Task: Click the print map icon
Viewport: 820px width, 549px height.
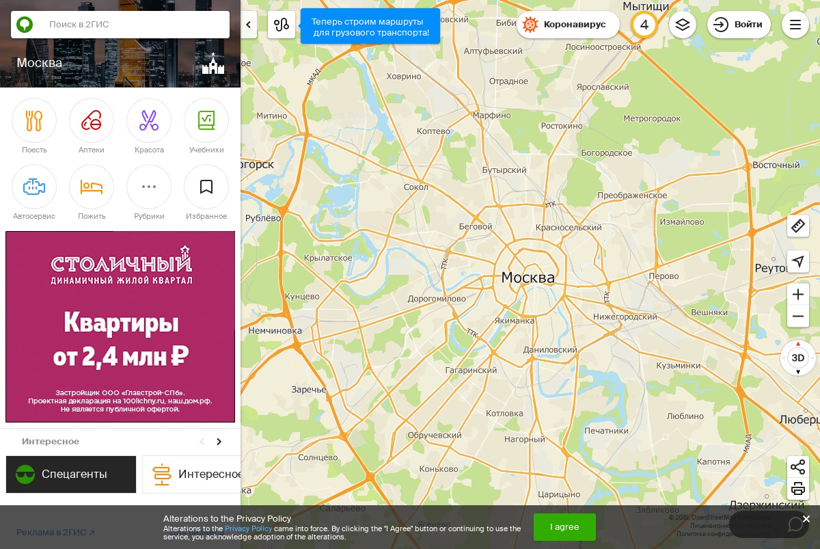Action: coord(798,489)
